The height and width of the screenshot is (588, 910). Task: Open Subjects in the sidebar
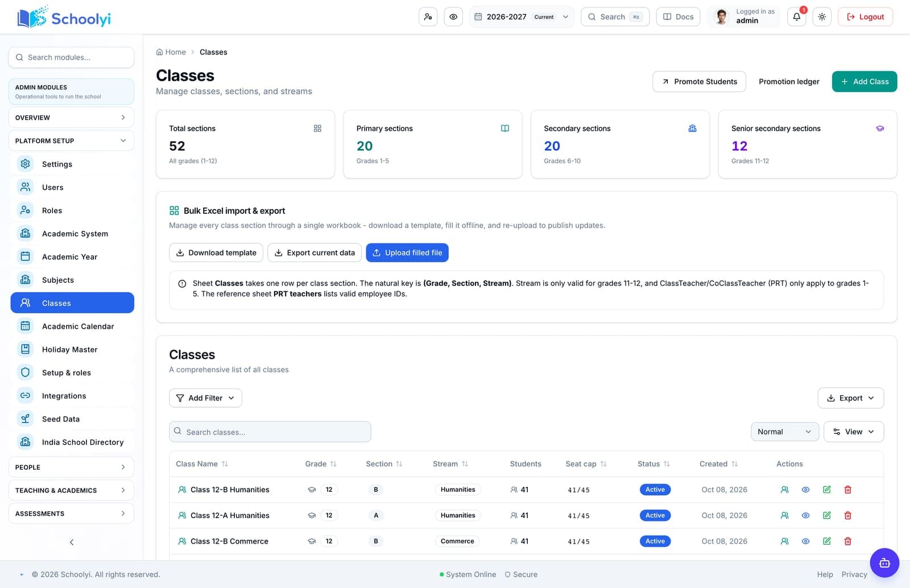click(72, 280)
